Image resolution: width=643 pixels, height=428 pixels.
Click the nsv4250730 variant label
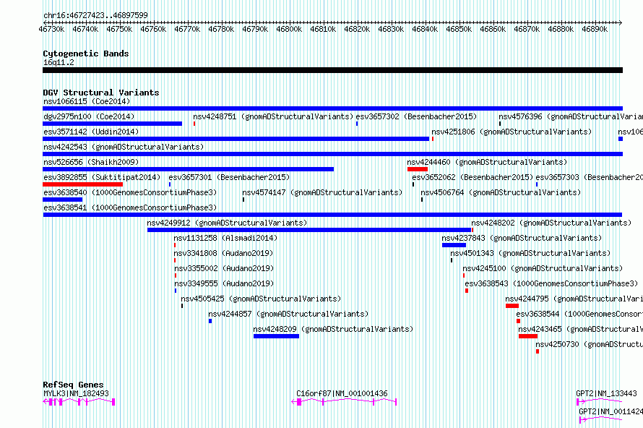pos(589,344)
